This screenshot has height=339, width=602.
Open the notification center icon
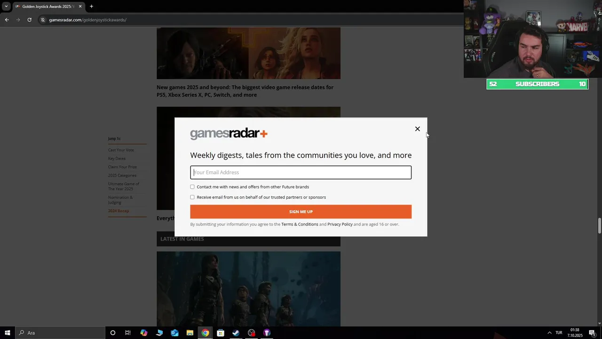click(x=592, y=333)
